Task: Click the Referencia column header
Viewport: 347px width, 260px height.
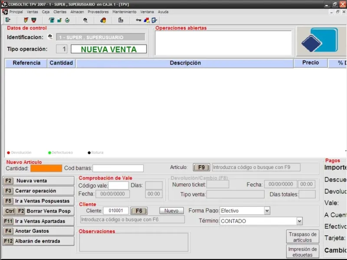Action: coord(26,63)
